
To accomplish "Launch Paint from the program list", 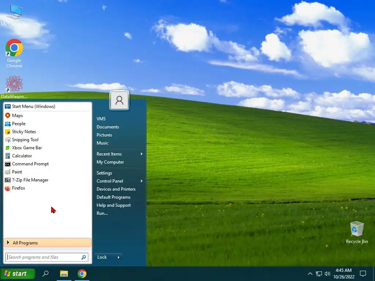I will 48,172.
